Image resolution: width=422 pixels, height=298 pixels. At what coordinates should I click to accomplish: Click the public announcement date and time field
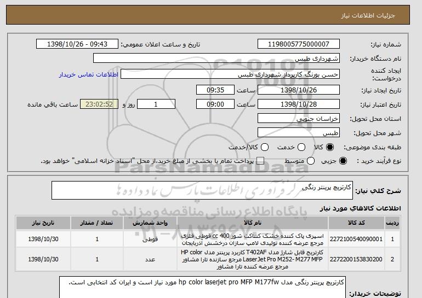tap(77, 44)
